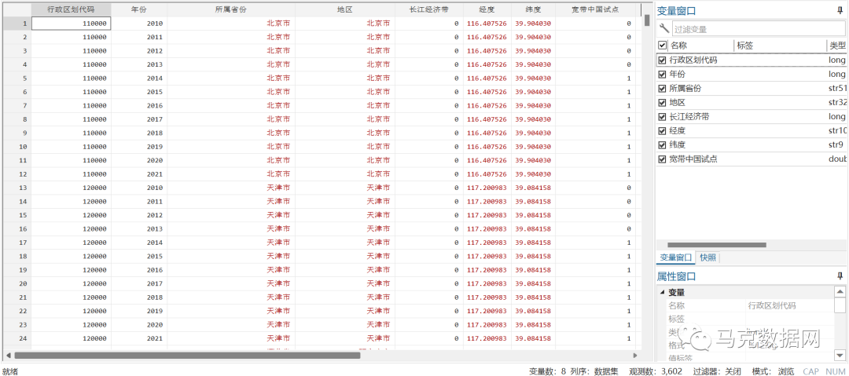Click the 标签 property row
Viewport: 849px width, 376px height.
point(751,319)
